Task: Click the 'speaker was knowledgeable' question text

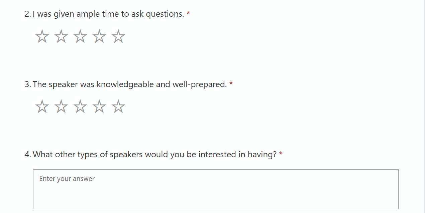Action: click(x=130, y=84)
